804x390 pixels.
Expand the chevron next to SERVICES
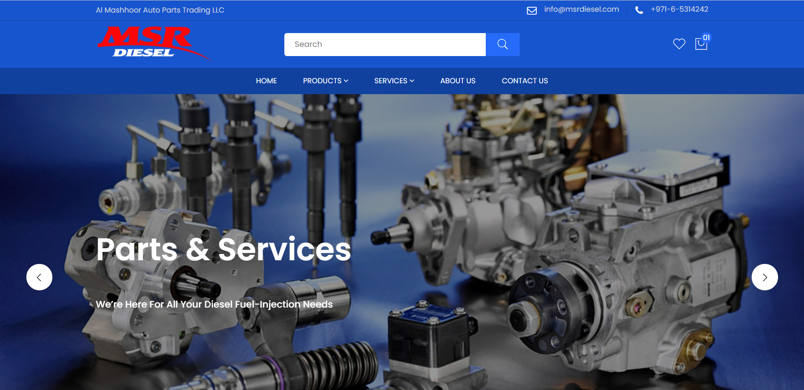[x=412, y=81]
